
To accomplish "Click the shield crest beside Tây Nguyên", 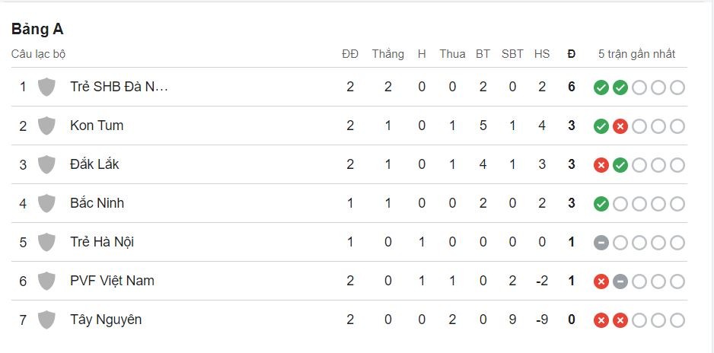I will click(46, 320).
